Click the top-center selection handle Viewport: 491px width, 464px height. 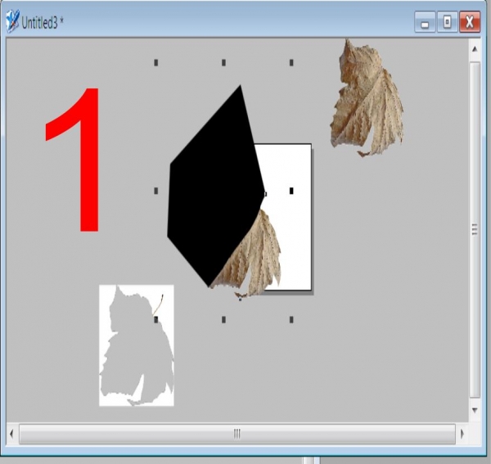point(223,63)
